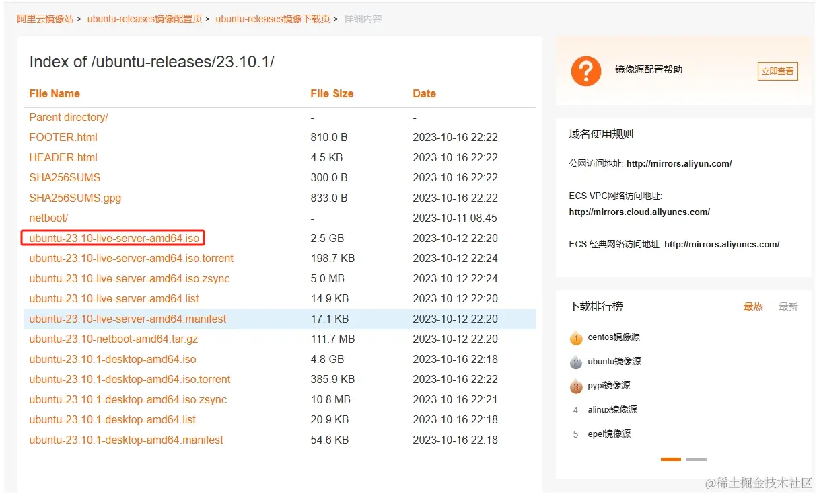Click the 385.9 KB file size cell
Viewport: 817px width, 494px height.
point(332,379)
